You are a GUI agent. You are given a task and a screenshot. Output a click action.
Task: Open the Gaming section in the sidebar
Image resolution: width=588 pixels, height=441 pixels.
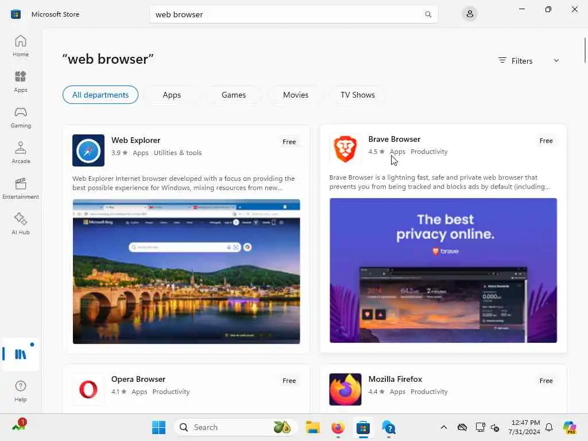(x=21, y=117)
